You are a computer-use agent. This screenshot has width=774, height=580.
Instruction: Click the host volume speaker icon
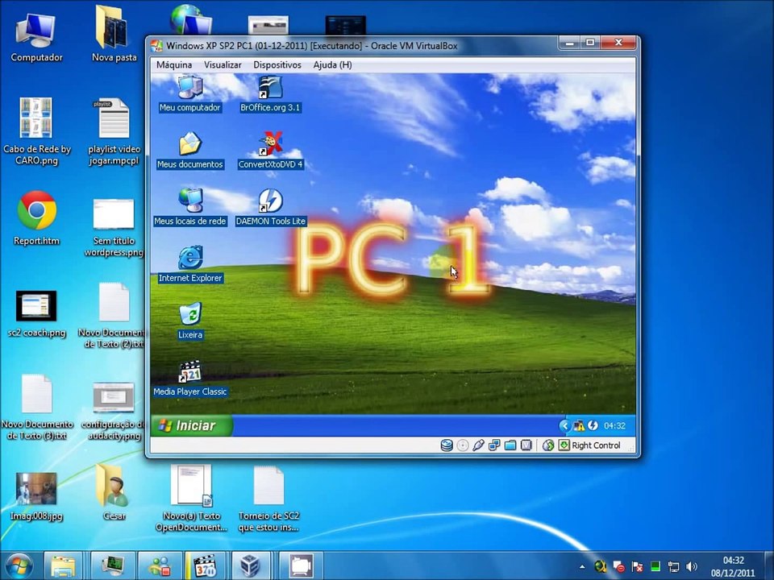click(x=692, y=566)
